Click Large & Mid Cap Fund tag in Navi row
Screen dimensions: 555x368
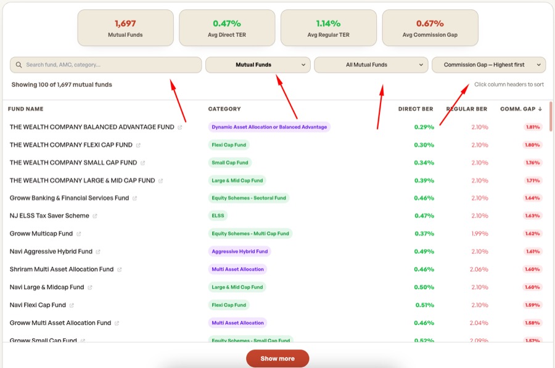(x=237, y=287)
